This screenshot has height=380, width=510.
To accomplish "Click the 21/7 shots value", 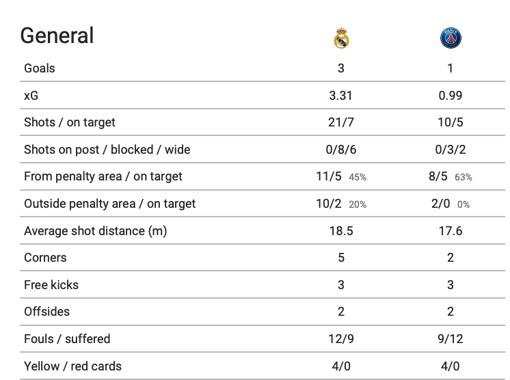I will click(341, 122).
